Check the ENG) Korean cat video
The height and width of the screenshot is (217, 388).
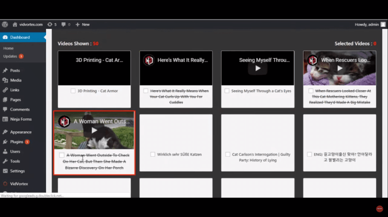[x=309, y=154]
